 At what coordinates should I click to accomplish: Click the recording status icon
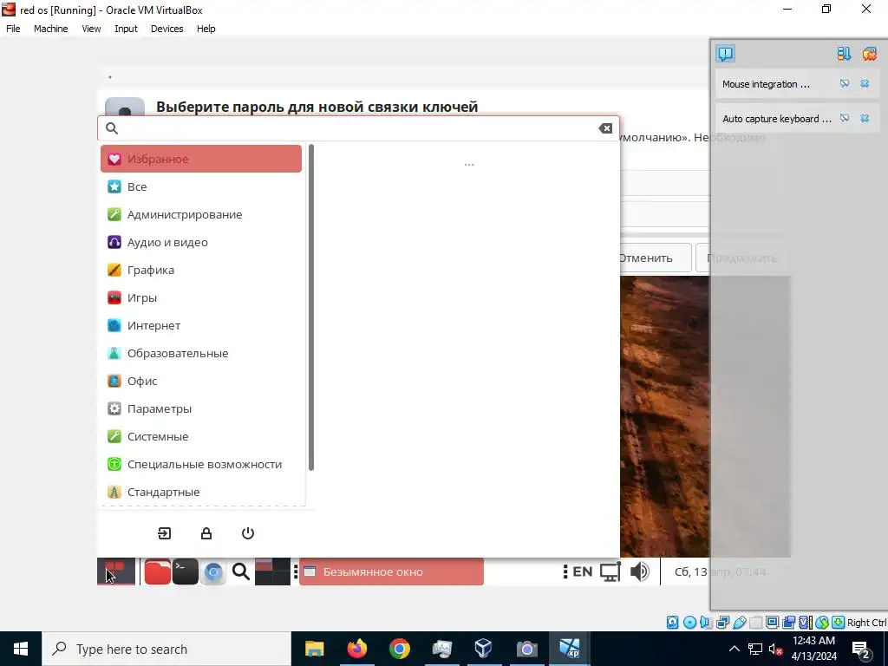[789, 623]
